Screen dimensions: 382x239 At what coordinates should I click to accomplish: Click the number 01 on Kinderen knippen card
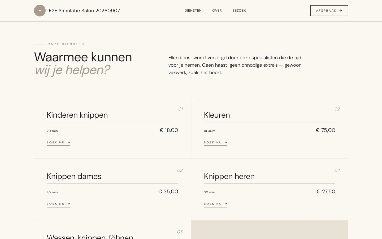(180, 109)
